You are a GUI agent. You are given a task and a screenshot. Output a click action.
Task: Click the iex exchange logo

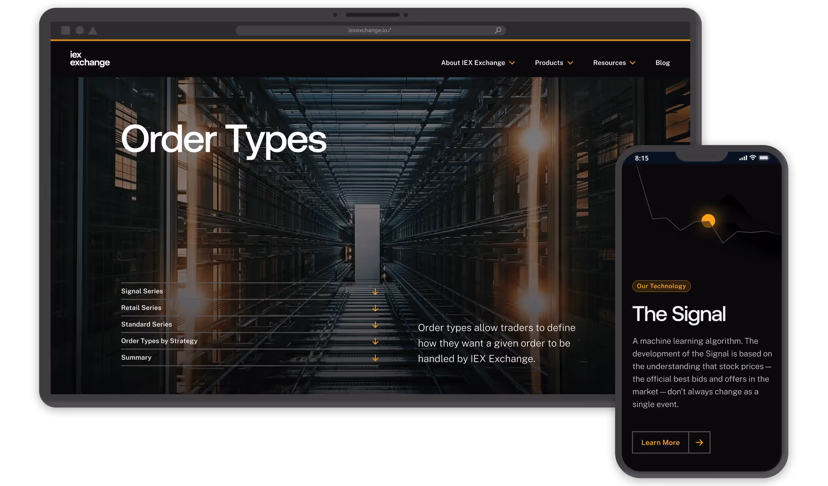coord(89,59)
